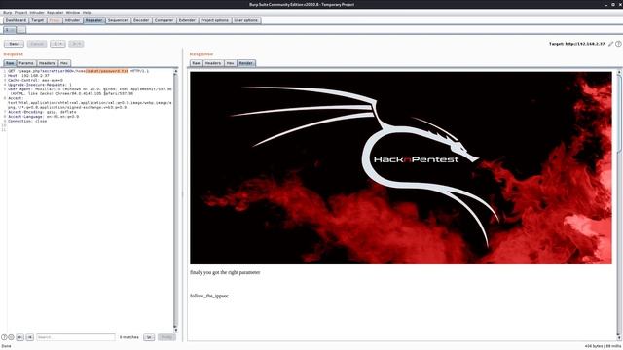
Task: Select the Request Raw view tab
Action: coord(10,63)
